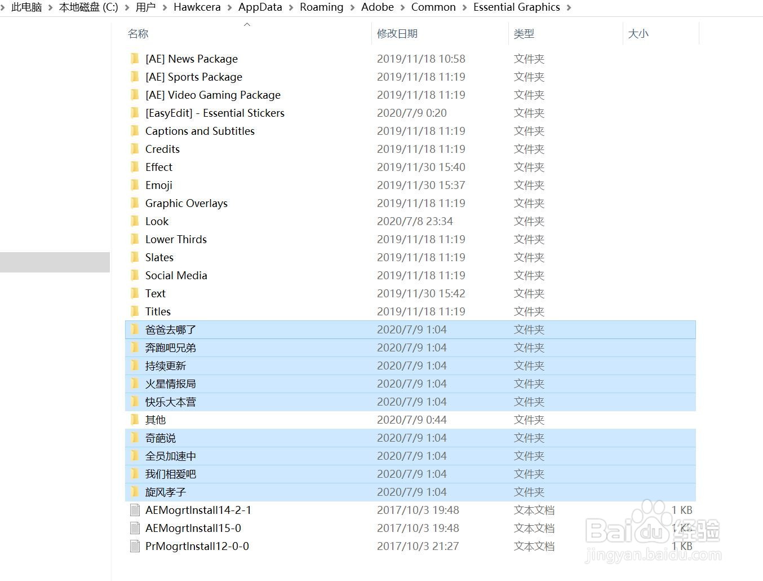Click folder icon next to Essential Stickers
763x581 pixels.
135,113
